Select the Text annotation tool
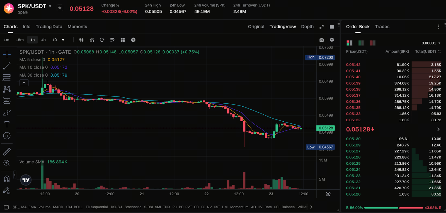 7,124
